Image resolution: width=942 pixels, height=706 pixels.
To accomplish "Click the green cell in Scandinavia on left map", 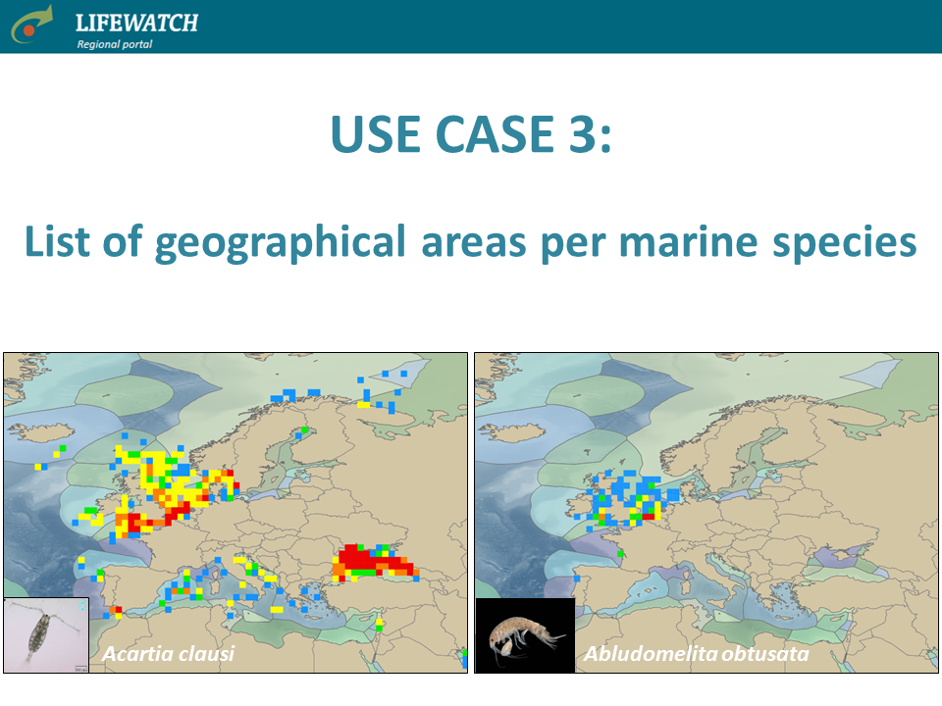I will 305,429.
